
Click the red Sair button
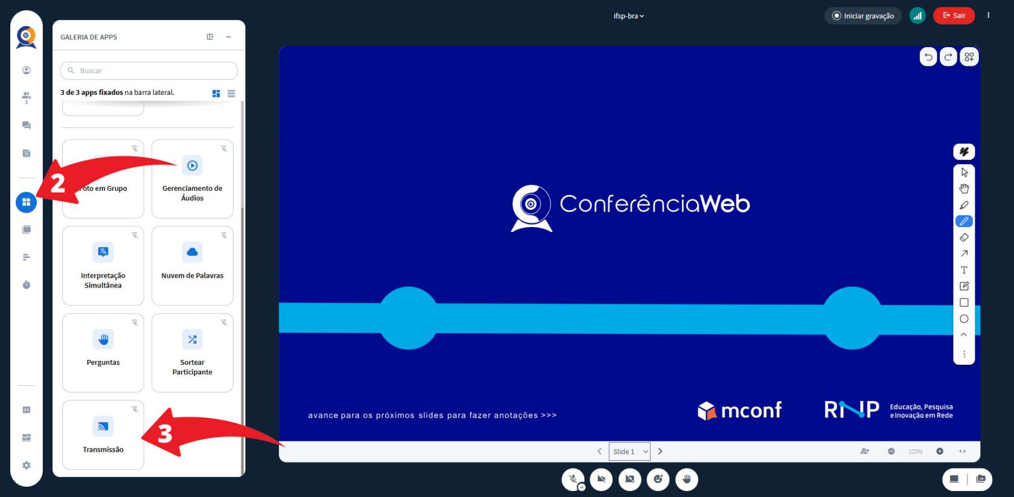(954, 16)
